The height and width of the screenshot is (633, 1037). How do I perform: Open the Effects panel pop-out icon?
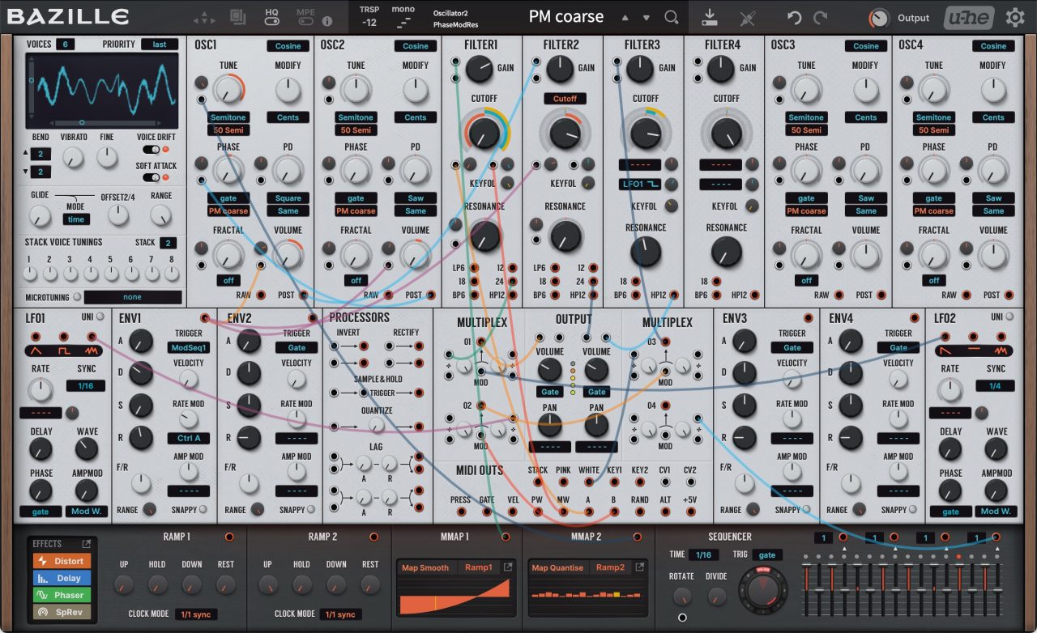click(86, 544)
